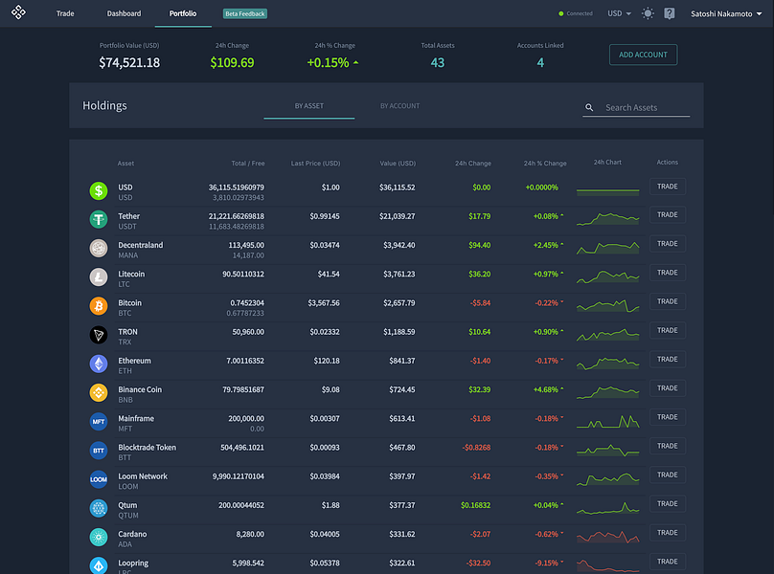Click Trade button for Binance Coin row
This screenshot has width=774, height=574.
click(668, 388)
